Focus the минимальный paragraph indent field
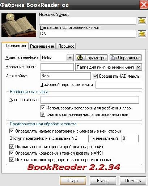 [130, 138]
